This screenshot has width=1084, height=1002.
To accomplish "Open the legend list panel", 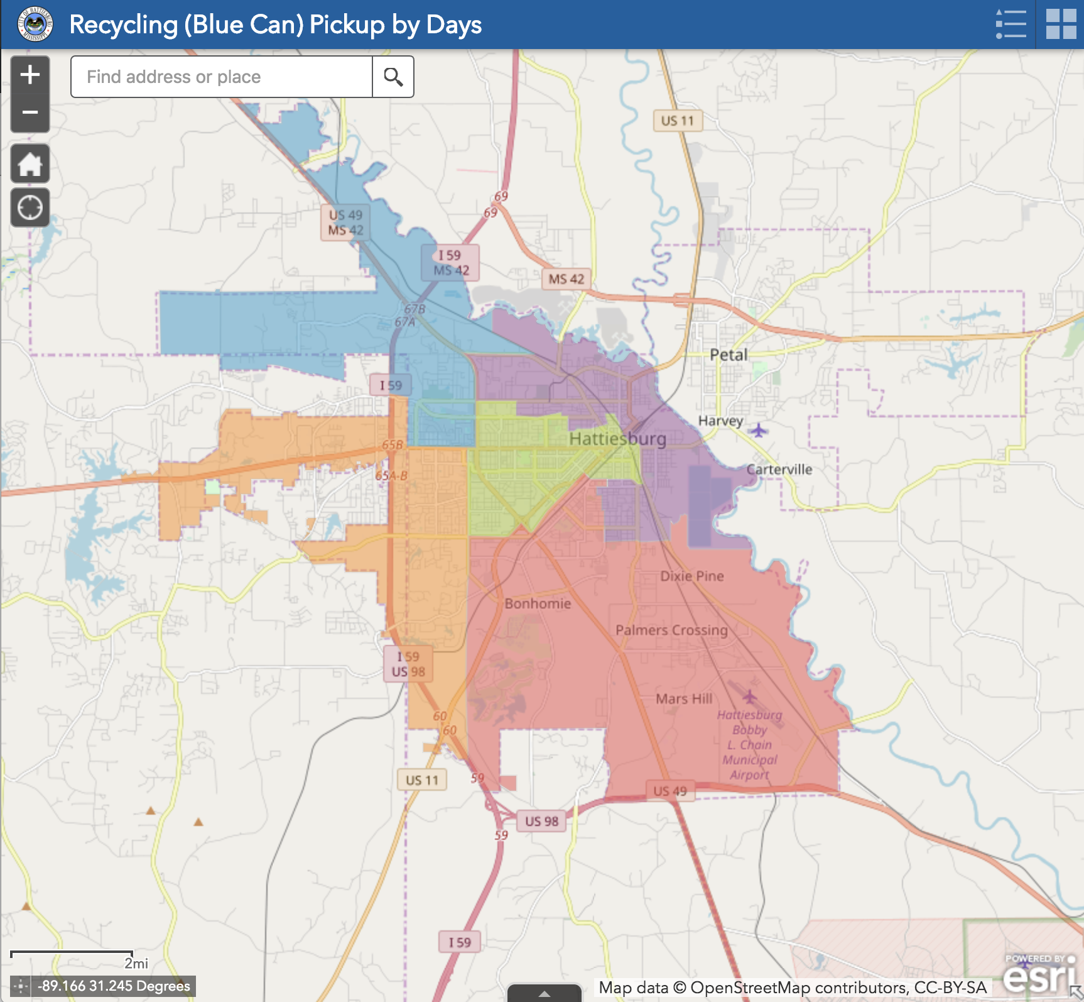I will (x=1011, y=25).
